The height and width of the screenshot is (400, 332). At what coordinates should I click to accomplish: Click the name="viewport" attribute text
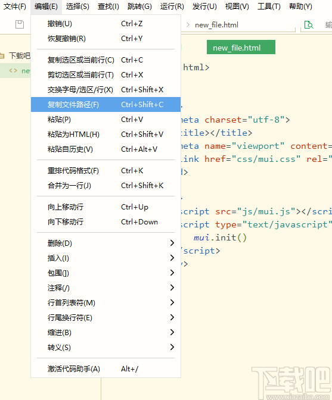click(x=244, y=146)
